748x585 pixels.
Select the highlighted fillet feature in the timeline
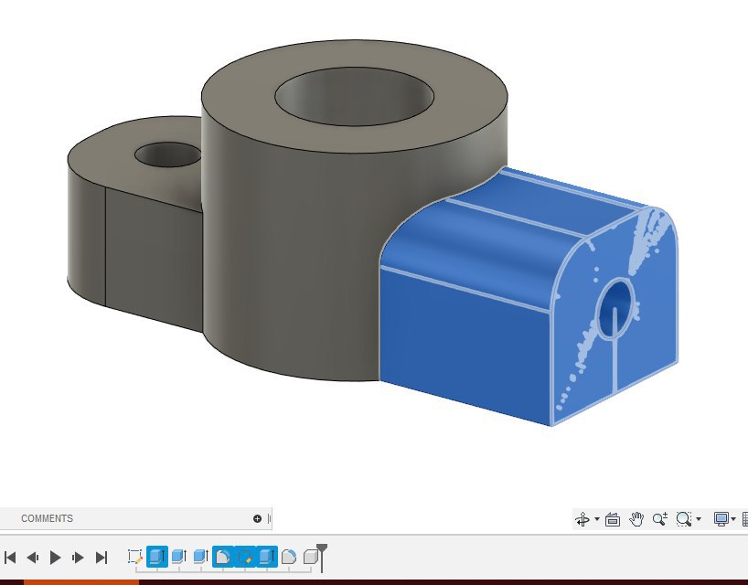(x=223, y=557)
